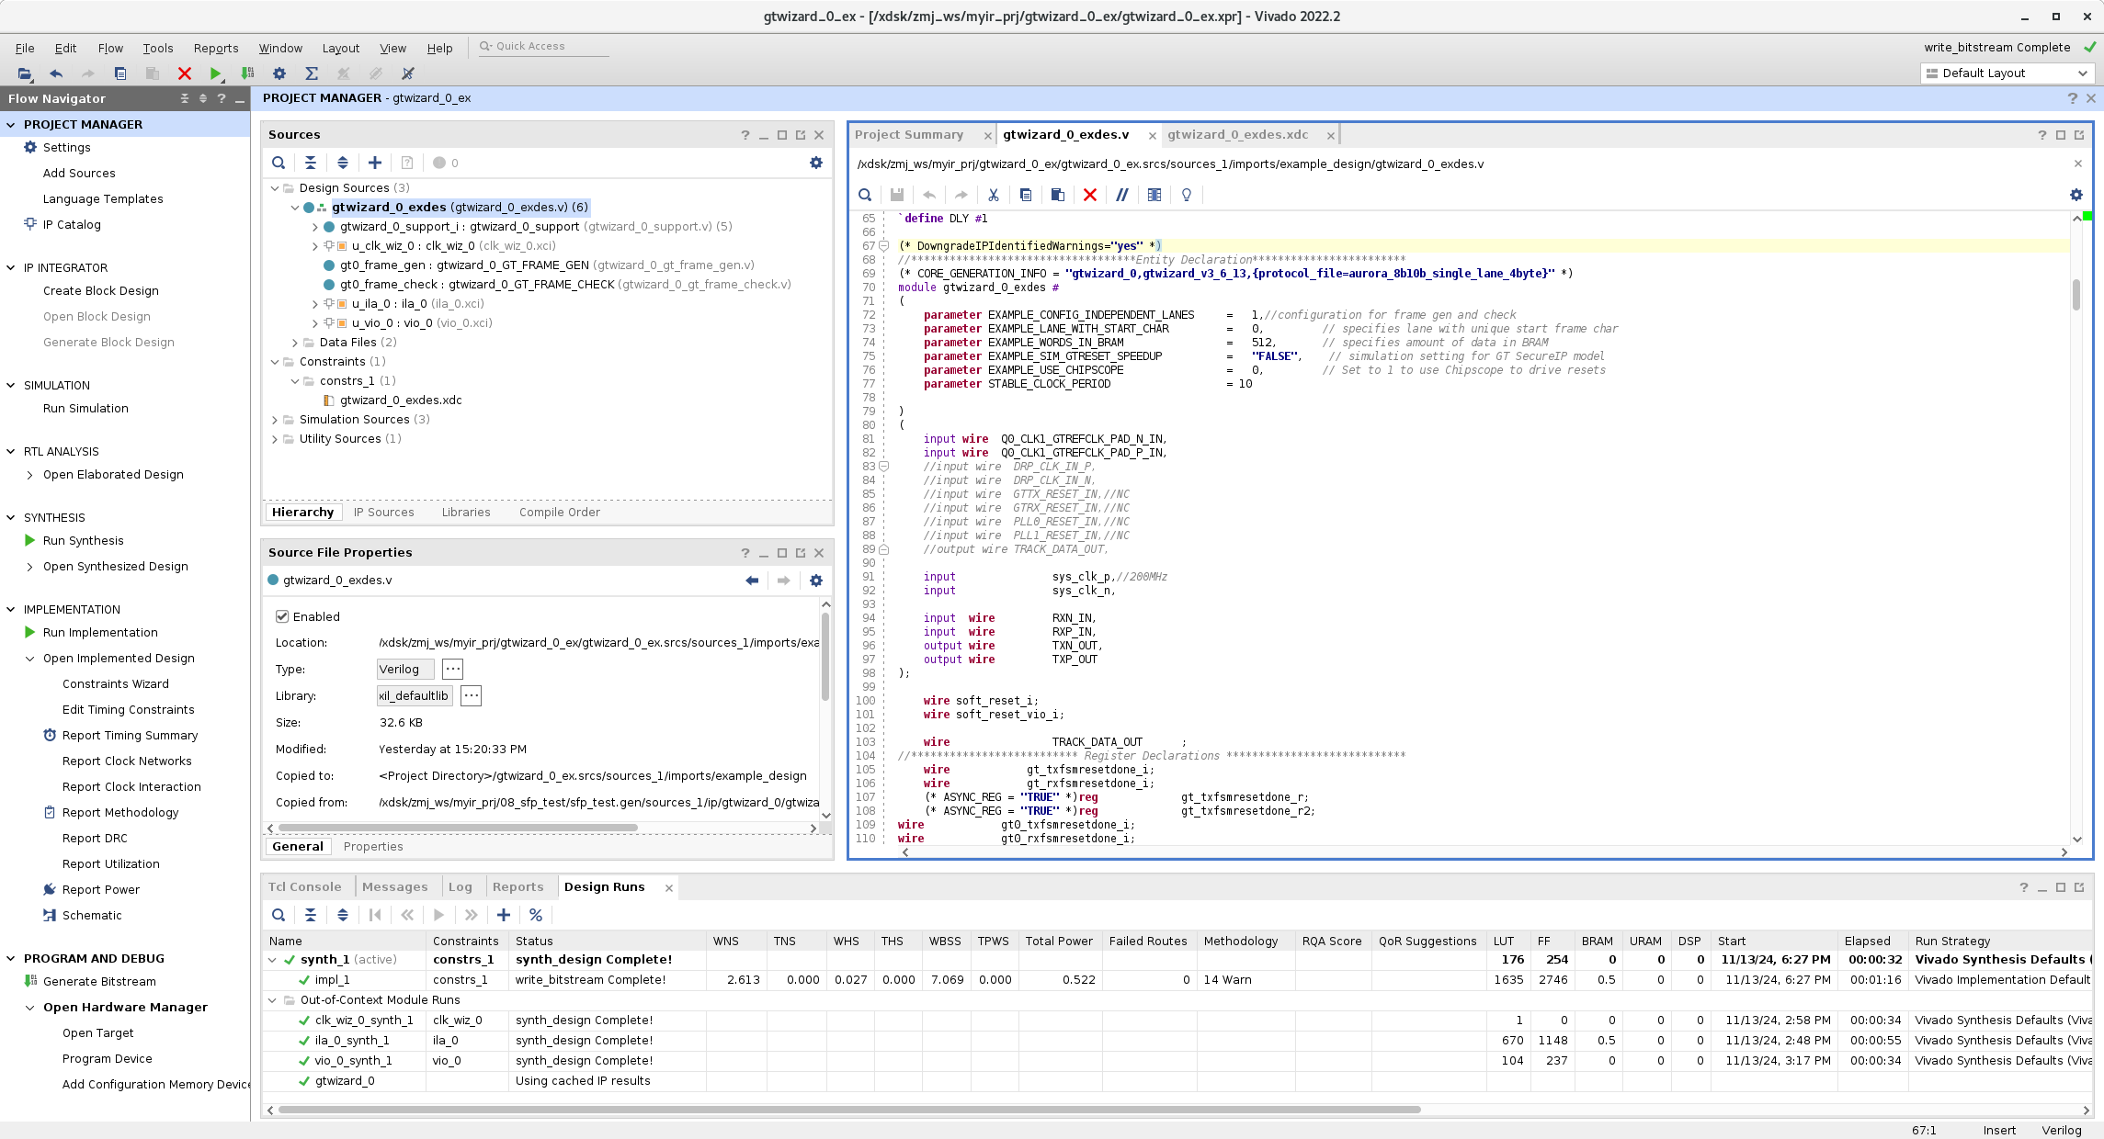Collapse Open Implemented Design in Flow Navigator
The image size is (2104, 1139).
(30, 659)
